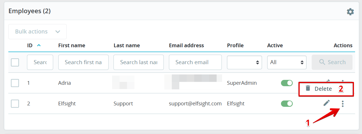
Task: Disable active switch for Elfsight employee
Action: tap(287, 104)
